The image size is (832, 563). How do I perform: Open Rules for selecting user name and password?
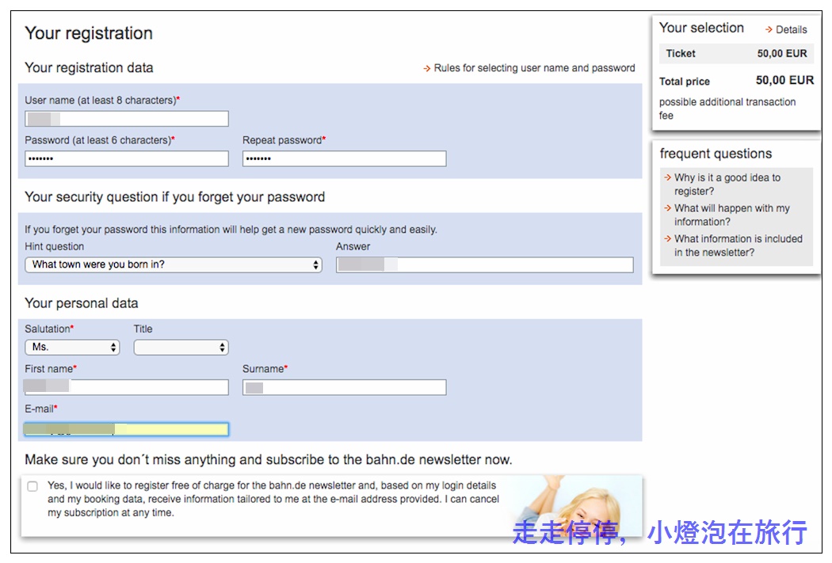coord(529,68)
